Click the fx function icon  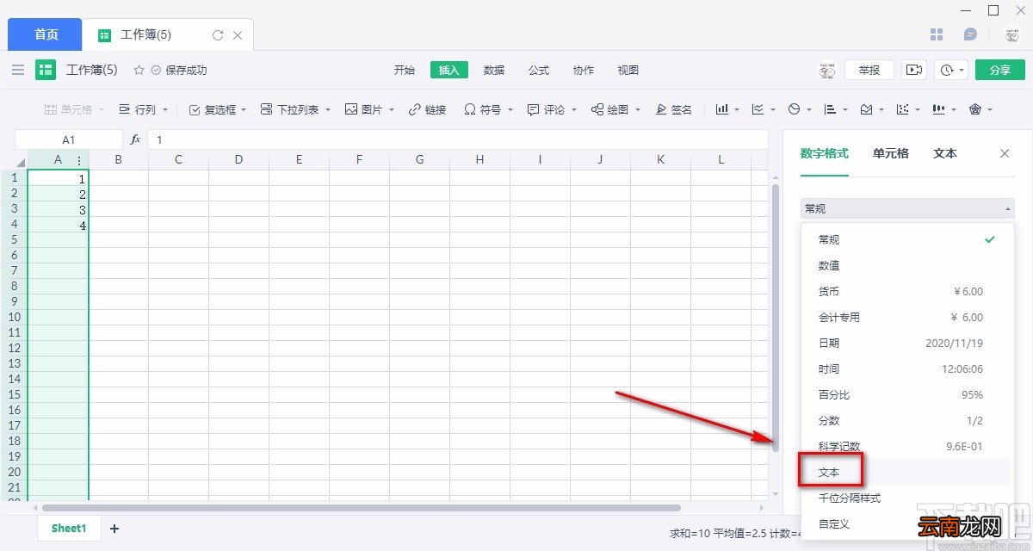135,139
